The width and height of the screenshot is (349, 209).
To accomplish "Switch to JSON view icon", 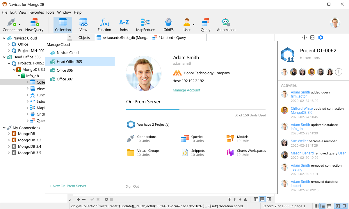I will [269, 199].
